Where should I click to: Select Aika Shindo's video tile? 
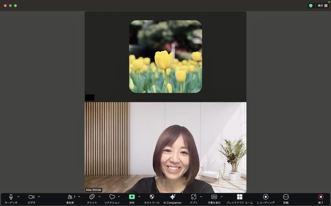(165, 148)
